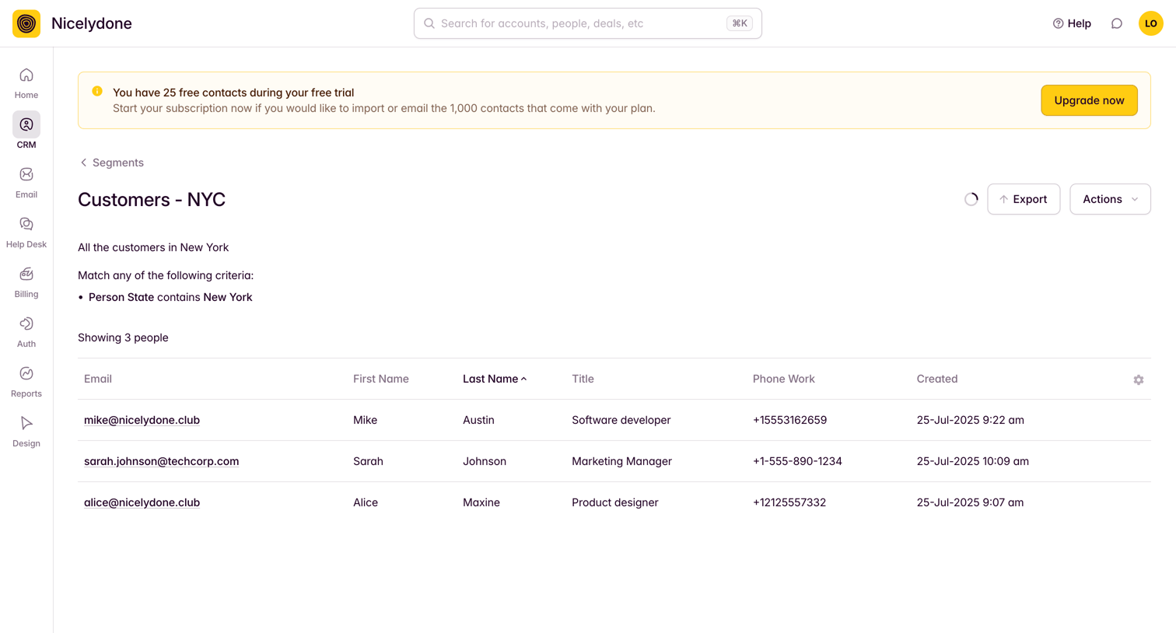Focus the accounts search field
The width and height of the screenshot is (1176, 633).
pos(587,23)
